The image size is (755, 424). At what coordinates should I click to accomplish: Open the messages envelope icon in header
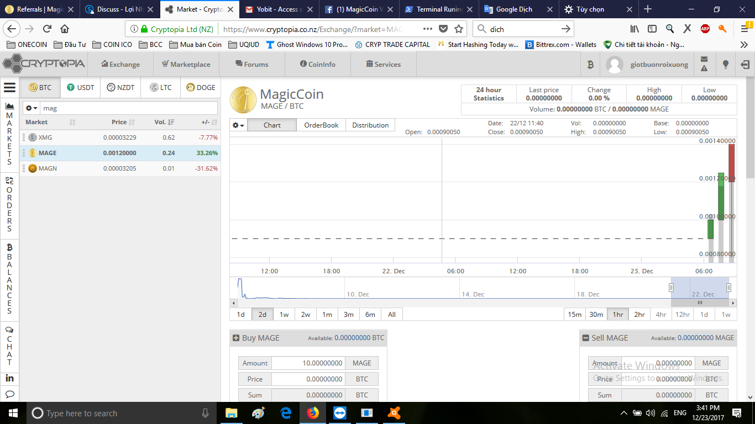pos(704,59)
